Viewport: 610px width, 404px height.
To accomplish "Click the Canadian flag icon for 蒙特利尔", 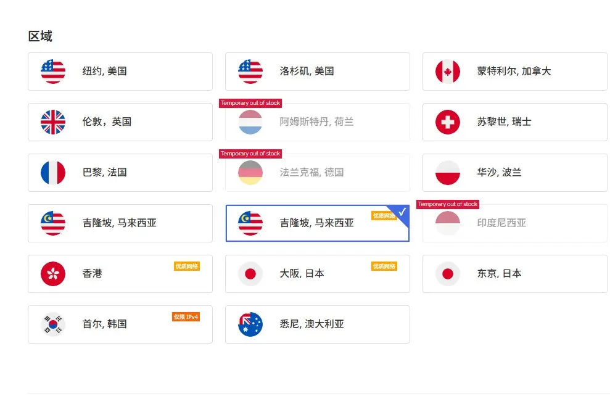I will click(448, 72).
